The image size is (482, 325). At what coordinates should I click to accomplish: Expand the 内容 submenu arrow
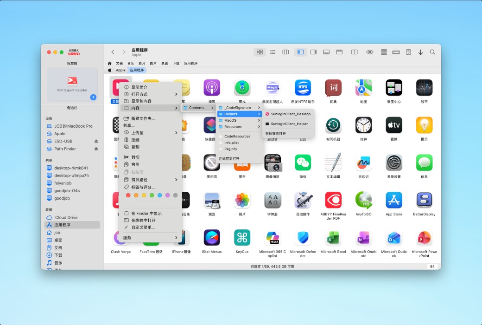click(176, 108)
